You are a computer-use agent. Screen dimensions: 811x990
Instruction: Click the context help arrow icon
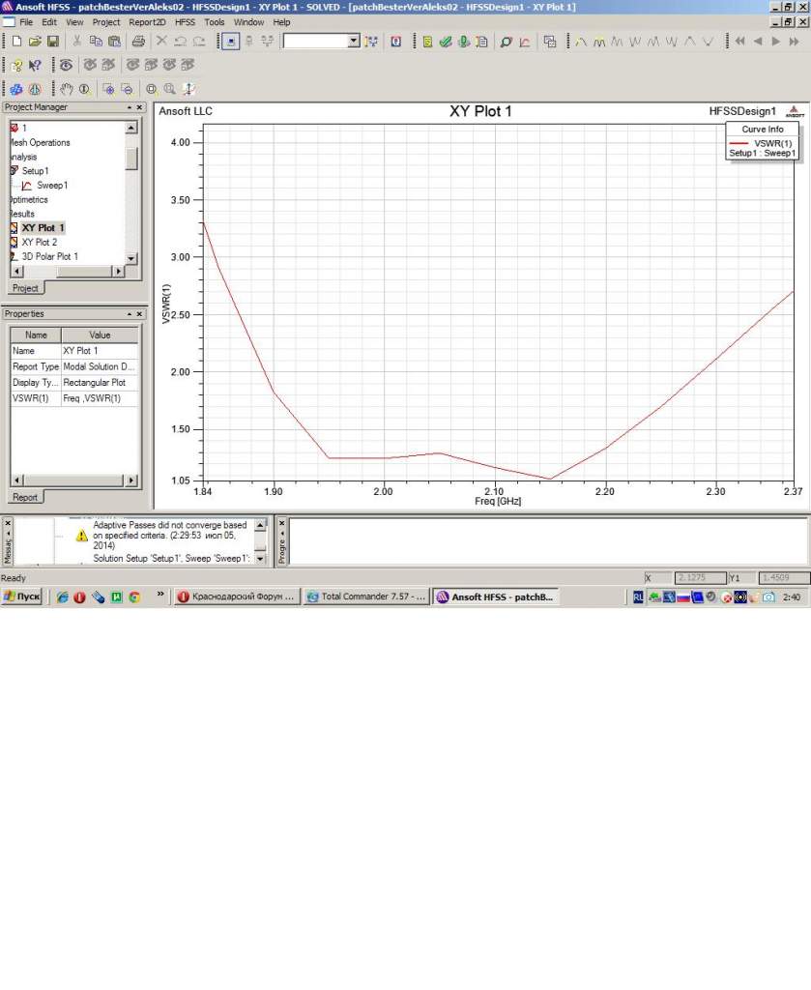tap(35, 65)
